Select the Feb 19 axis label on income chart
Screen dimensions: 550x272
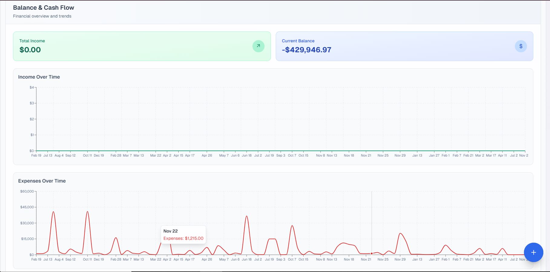coord(36,155)
